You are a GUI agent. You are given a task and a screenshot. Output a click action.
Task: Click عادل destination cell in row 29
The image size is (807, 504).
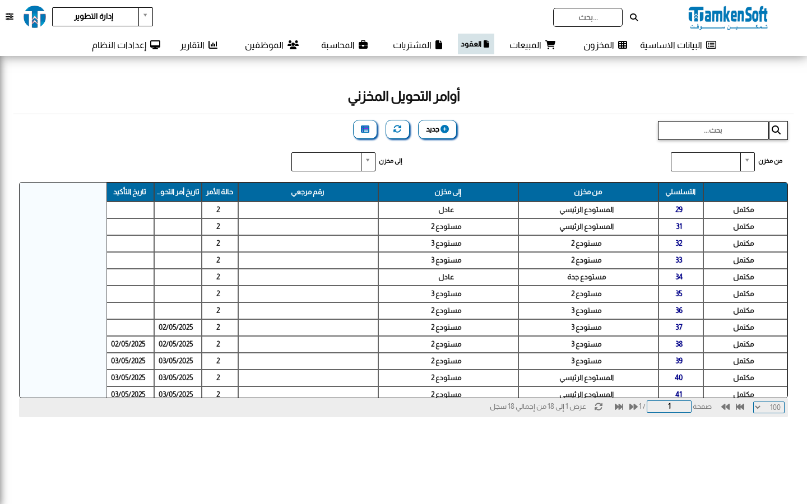coord(448,210)
